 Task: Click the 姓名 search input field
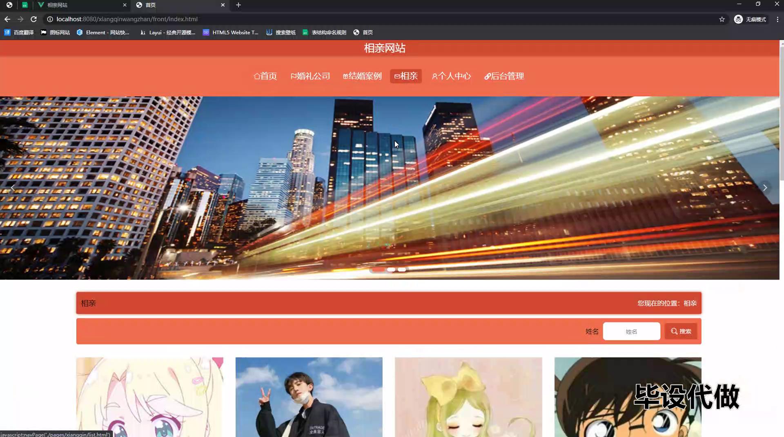point(631,331)
